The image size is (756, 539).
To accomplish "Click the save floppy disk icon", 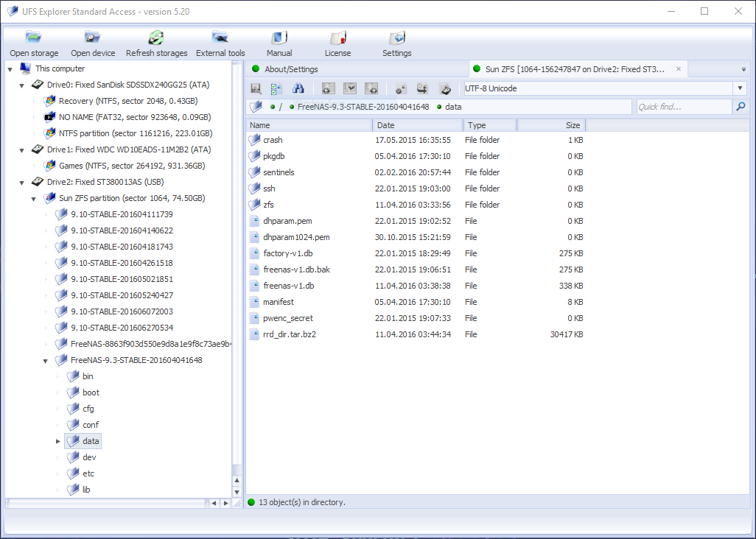I will (256, 88).
